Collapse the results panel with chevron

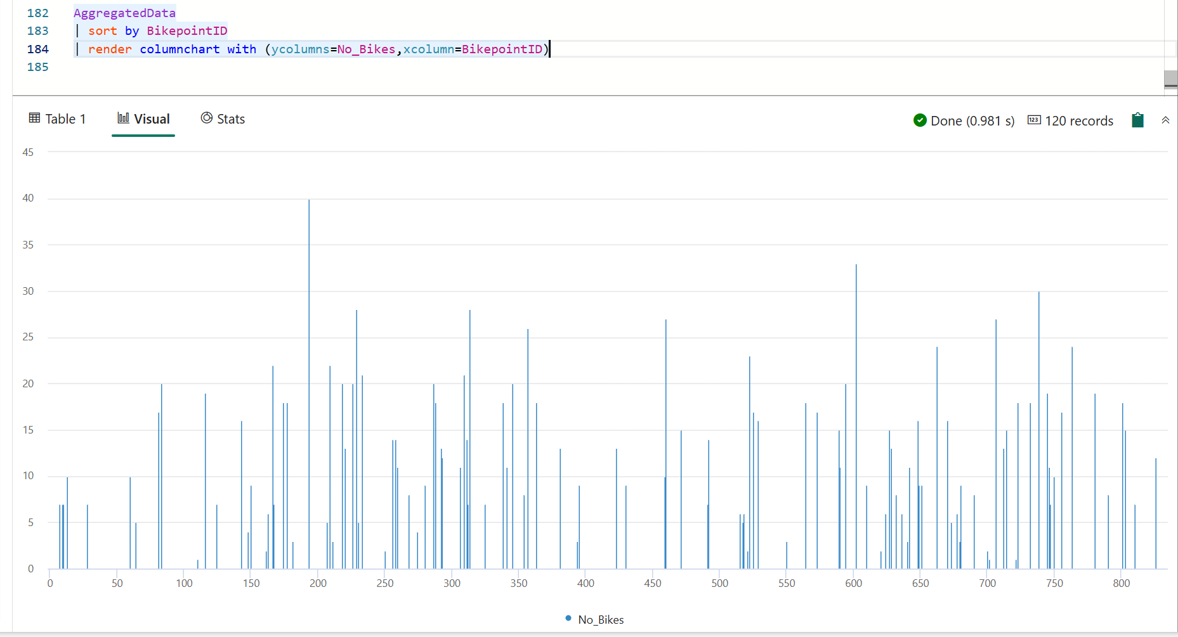click(1165, 120)
